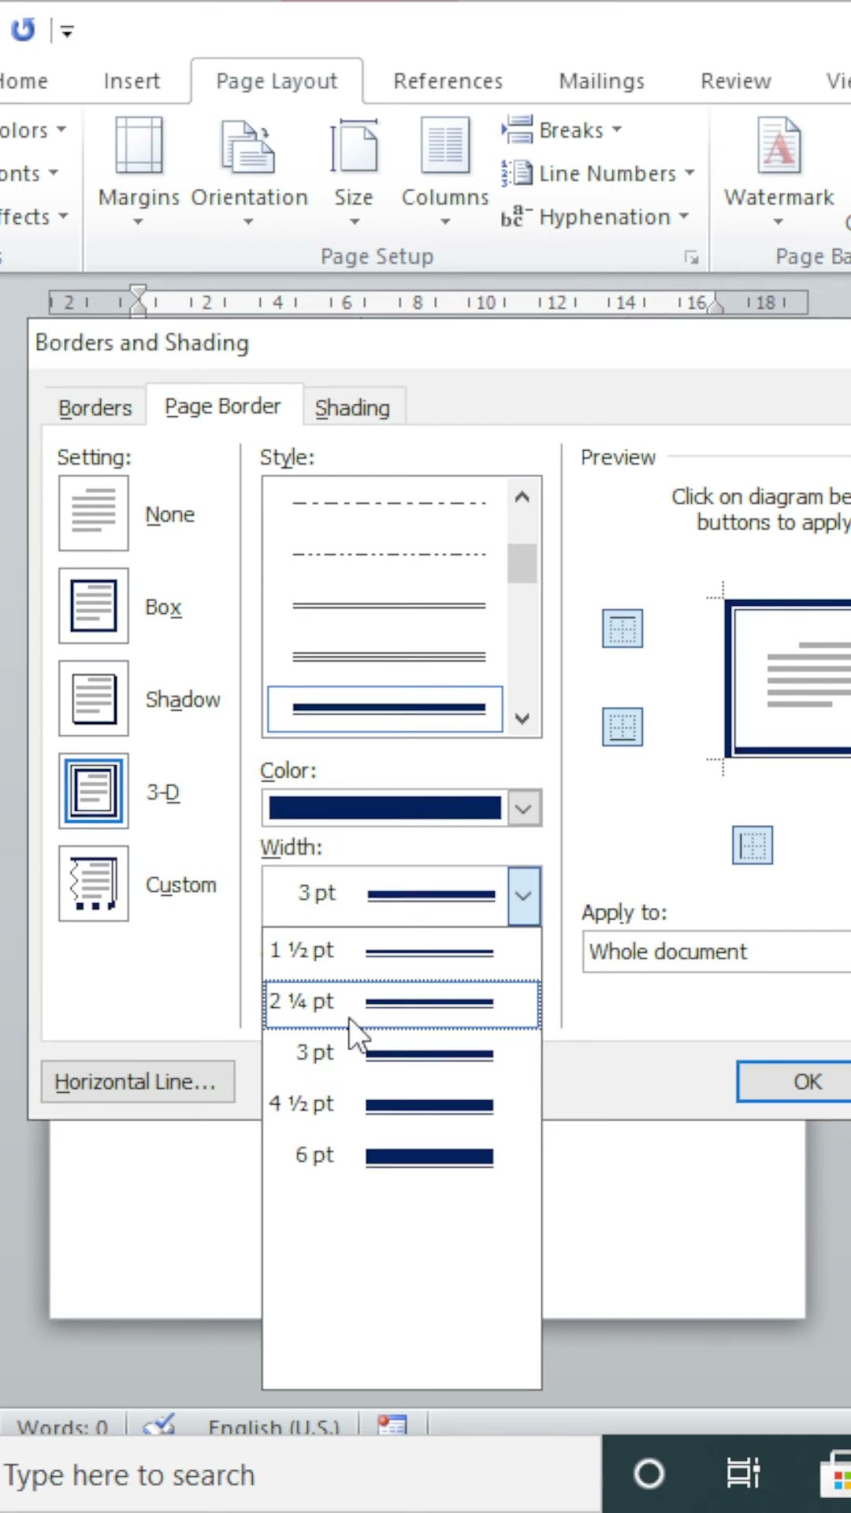The width and height of the screenshot is (851, 1513).
Task: Choose the thin double line style
Action: 388,605
